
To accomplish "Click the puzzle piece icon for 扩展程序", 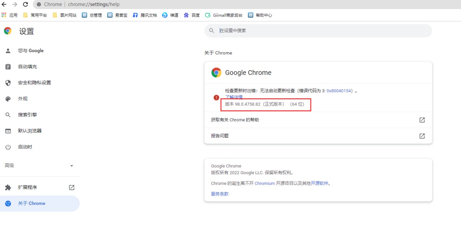I will 8,188.
